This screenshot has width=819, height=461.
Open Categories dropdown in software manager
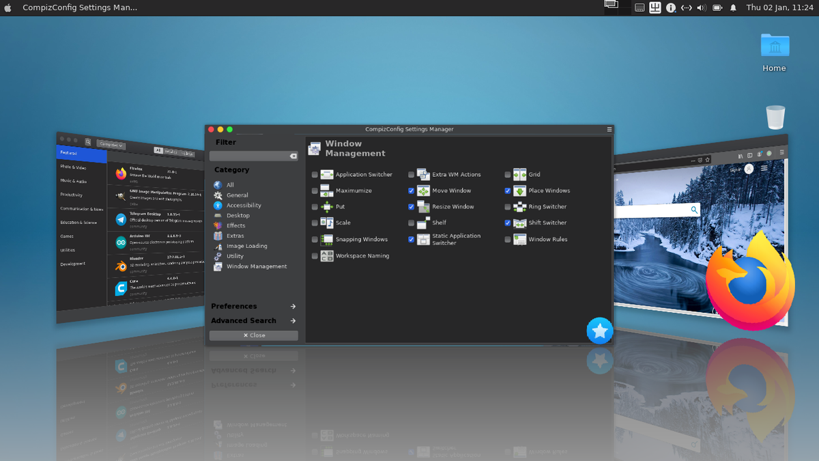coord(111,145)
